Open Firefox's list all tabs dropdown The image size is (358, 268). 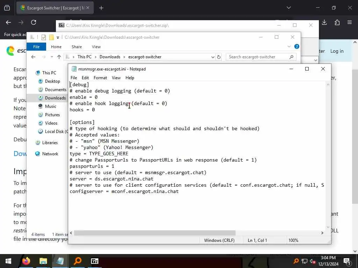pos(288,8)
